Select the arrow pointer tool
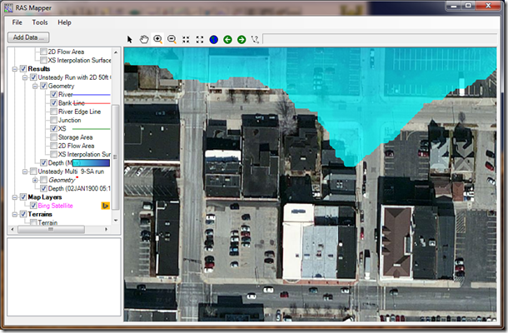Image resolution: width=508 pixels, height=333 pixels. (x=130, y=39)
